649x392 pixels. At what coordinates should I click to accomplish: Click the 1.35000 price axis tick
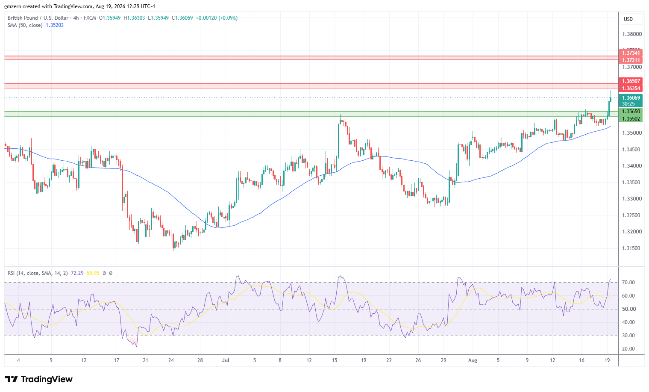click(x=631, y=133)
